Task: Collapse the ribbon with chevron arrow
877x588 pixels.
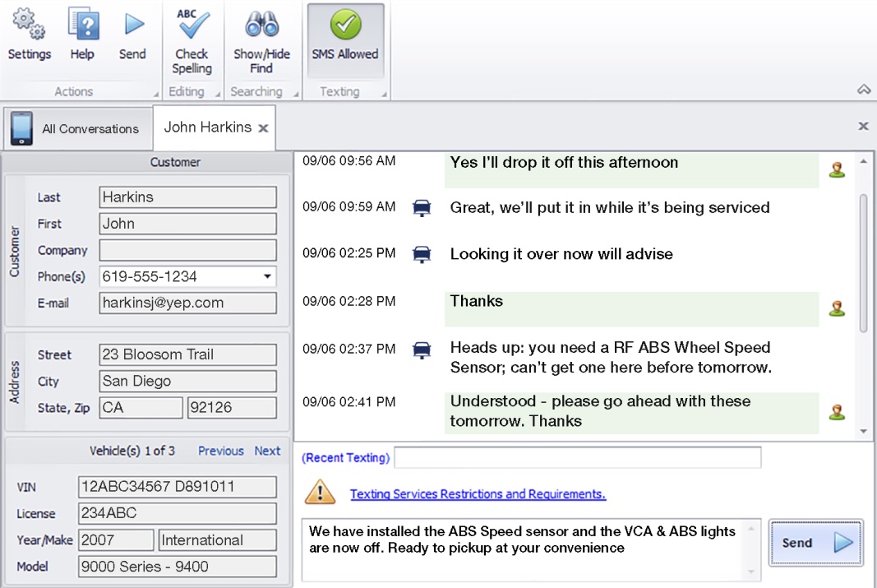Action: click(863, 89)
